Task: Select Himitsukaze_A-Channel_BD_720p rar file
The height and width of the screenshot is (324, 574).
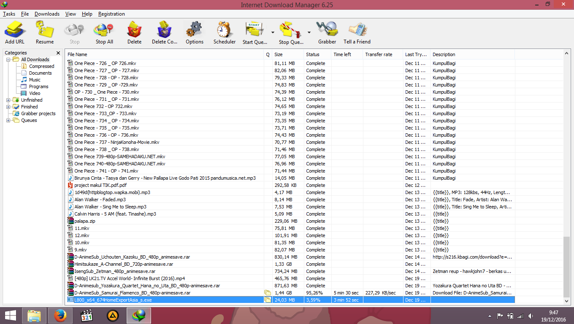Action: point(124,264)
